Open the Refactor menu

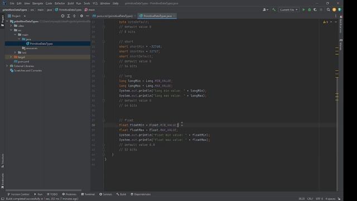[60, 3]
